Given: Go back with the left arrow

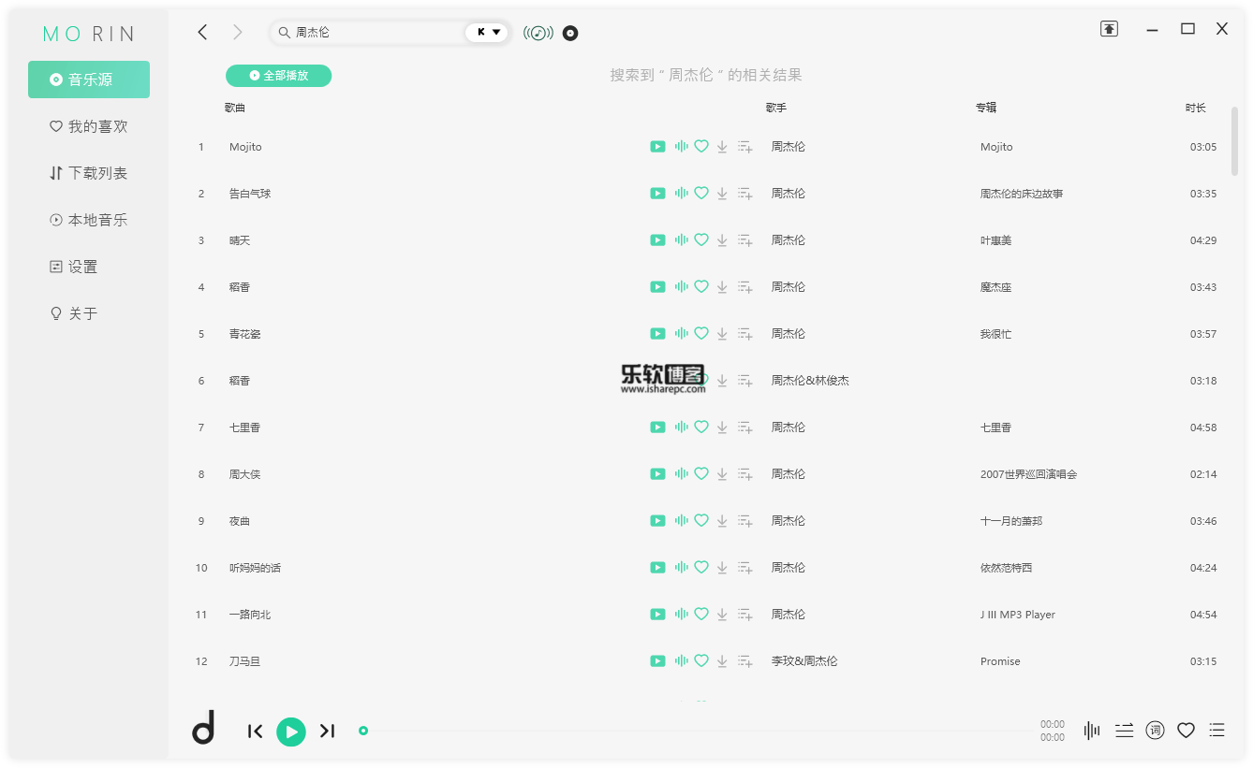Looking at the screenshot, I should [x=202, y=33].
